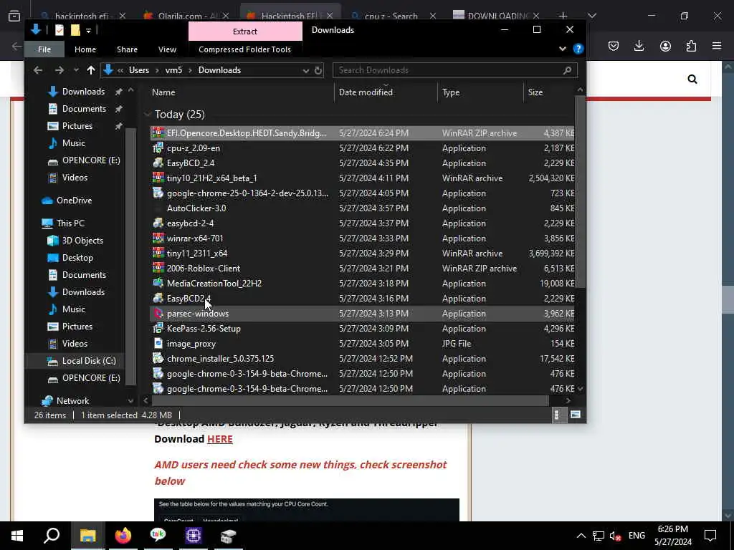Open 3D Objects folder in sidebar
Image resolution: width=734 pixels, height=550 pixels.
[x=82, y=241]
